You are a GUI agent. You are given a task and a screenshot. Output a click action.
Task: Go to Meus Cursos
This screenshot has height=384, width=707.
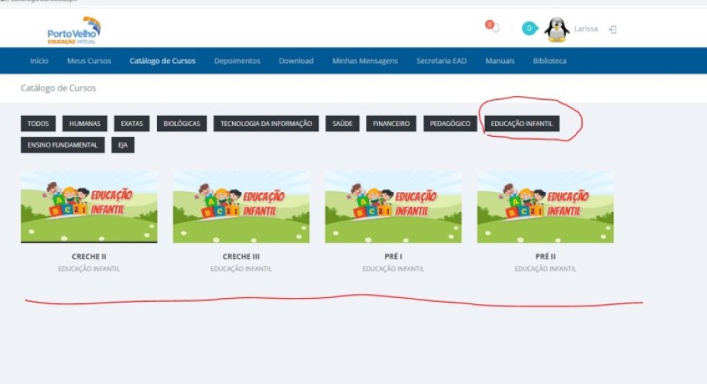(x=89, y=61)
